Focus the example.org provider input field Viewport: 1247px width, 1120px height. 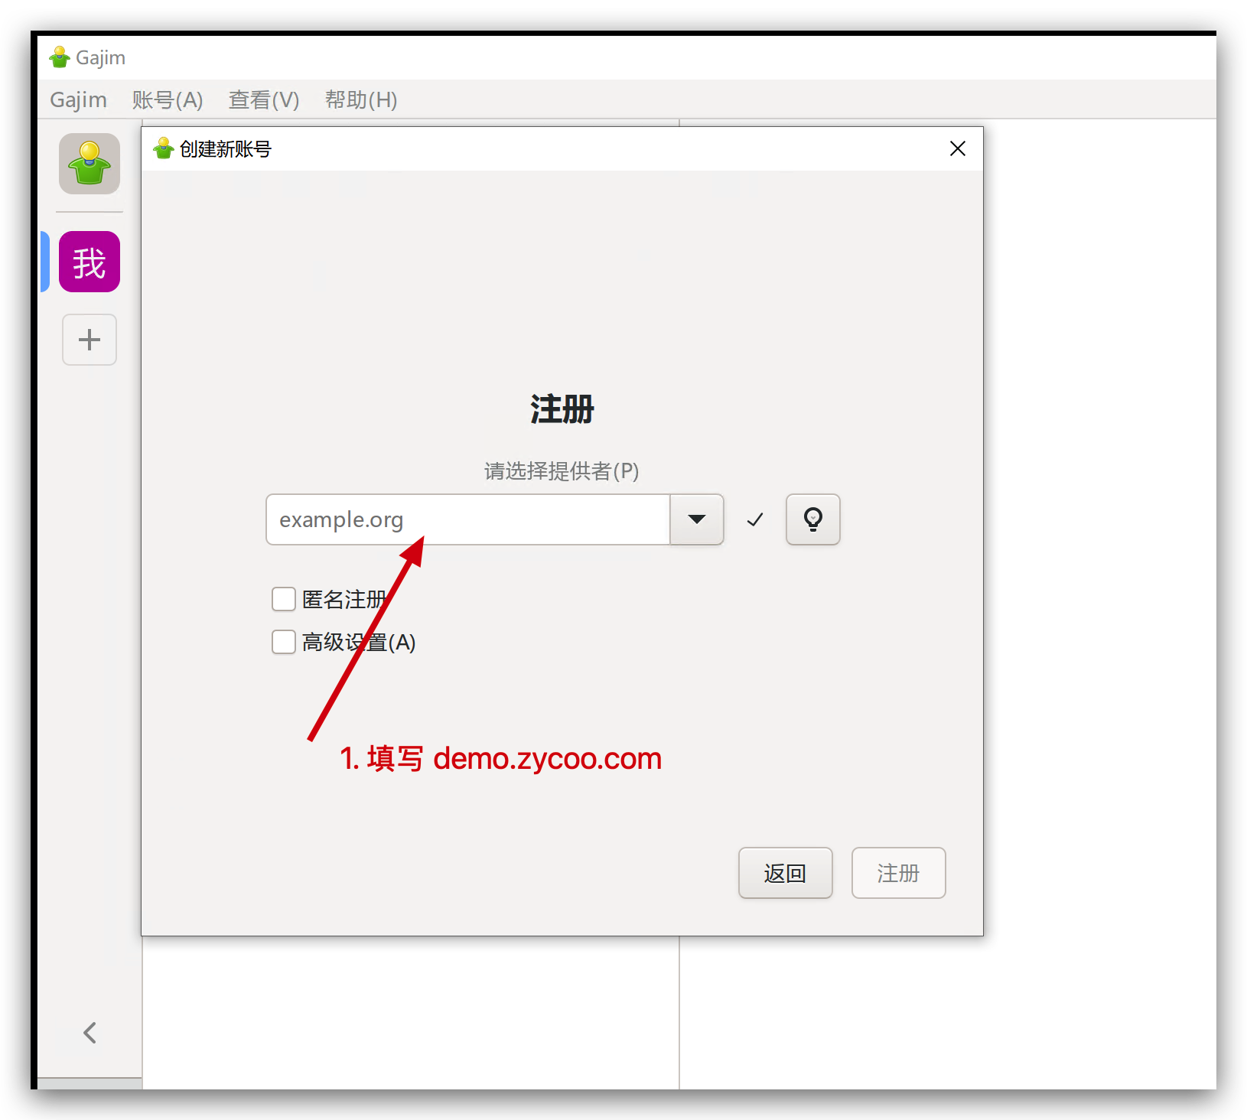tap(468, 519)
